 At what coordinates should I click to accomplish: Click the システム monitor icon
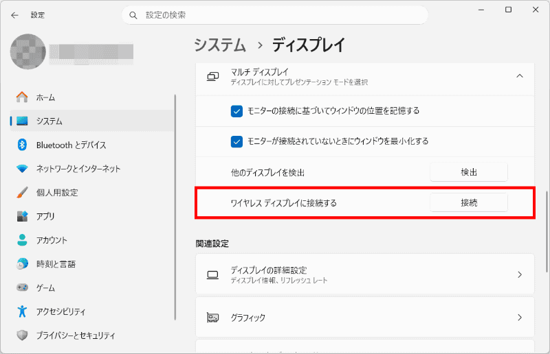coord(22,121)
